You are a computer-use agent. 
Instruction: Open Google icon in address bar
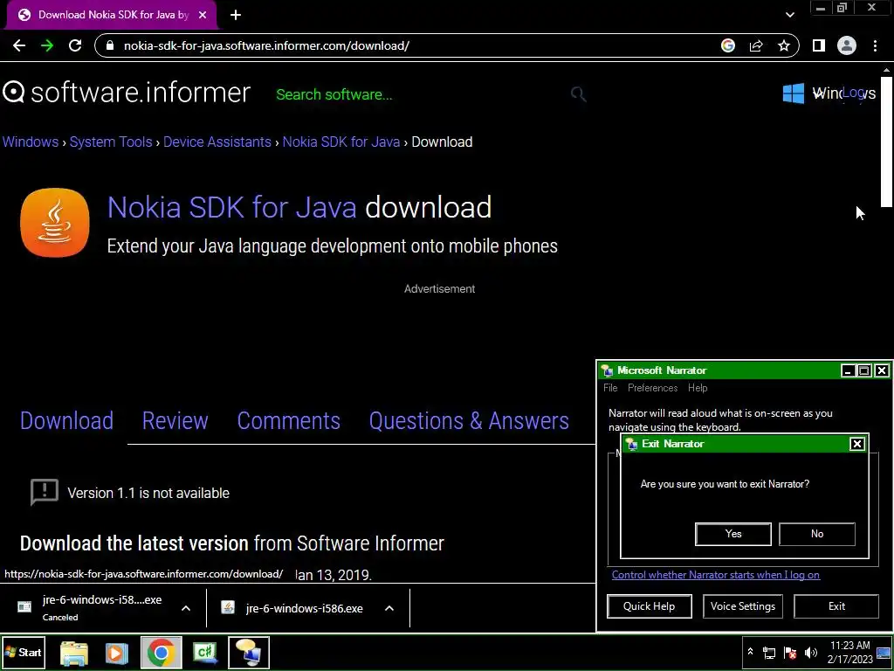click(728, 46)
